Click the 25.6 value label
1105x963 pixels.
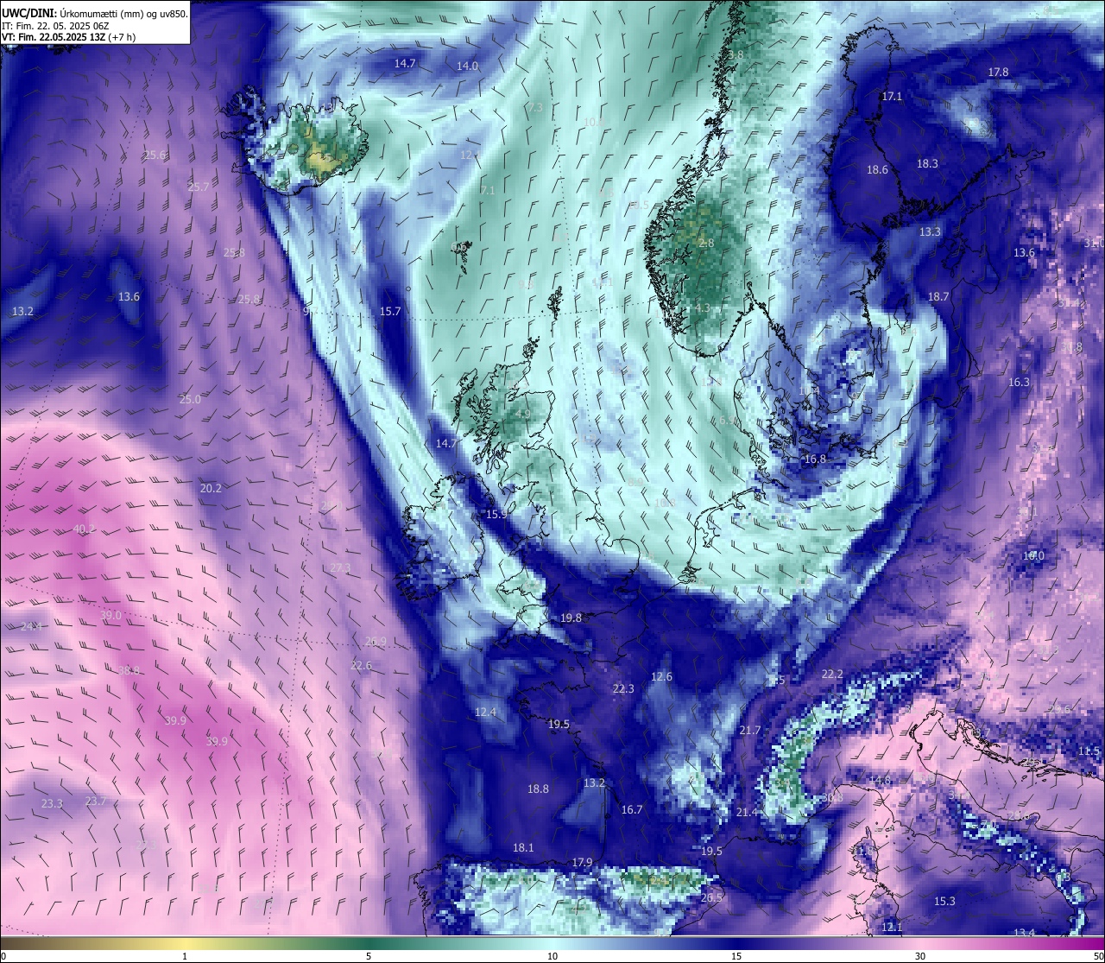tap(155, 155)
